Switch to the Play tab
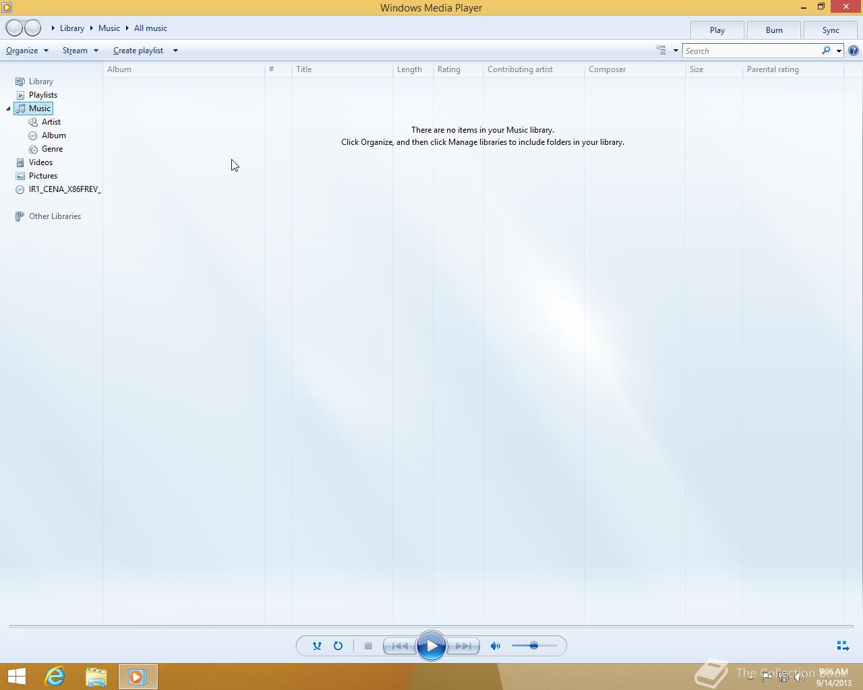This screenshot has height=690, width=863. [x=717, y=30]
